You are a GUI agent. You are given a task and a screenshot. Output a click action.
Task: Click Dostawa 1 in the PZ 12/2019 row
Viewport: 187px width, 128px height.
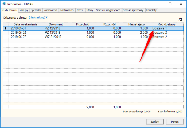(167, 28)
